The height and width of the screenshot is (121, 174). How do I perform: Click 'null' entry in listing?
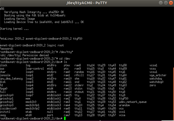click(50, 112)
